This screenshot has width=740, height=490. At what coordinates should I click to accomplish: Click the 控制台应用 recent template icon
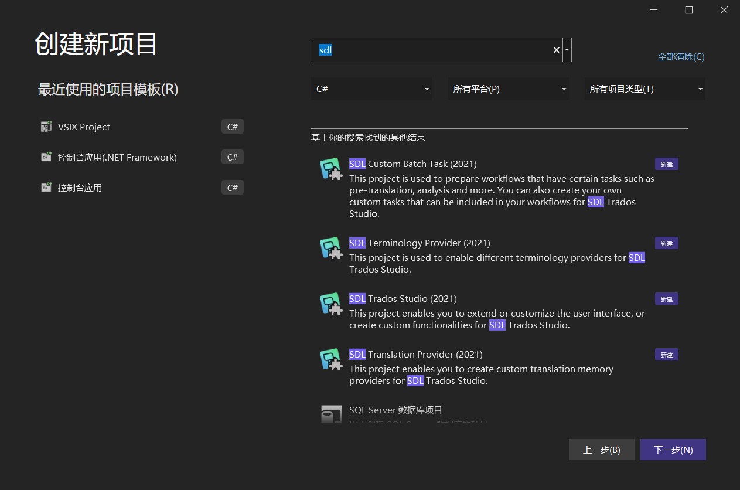pos(46,188)
